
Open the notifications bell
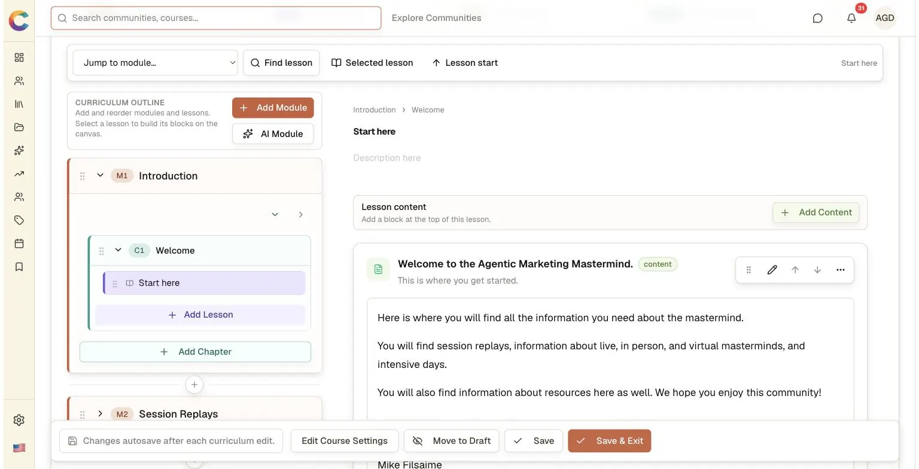tap(851, 18)
